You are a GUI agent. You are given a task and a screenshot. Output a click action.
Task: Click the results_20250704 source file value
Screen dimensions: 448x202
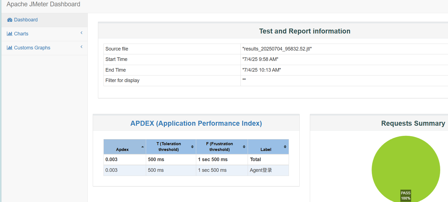point(277,49)
